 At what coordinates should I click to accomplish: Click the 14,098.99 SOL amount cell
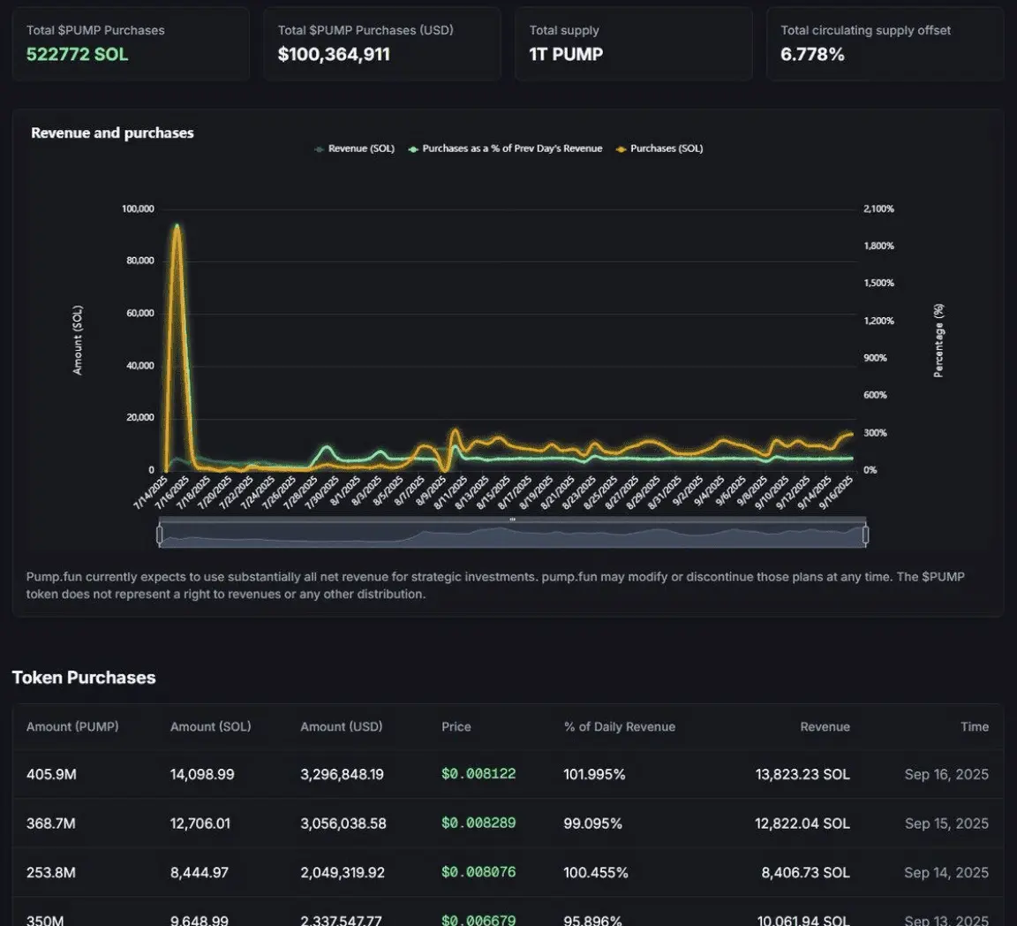point(202,774)
